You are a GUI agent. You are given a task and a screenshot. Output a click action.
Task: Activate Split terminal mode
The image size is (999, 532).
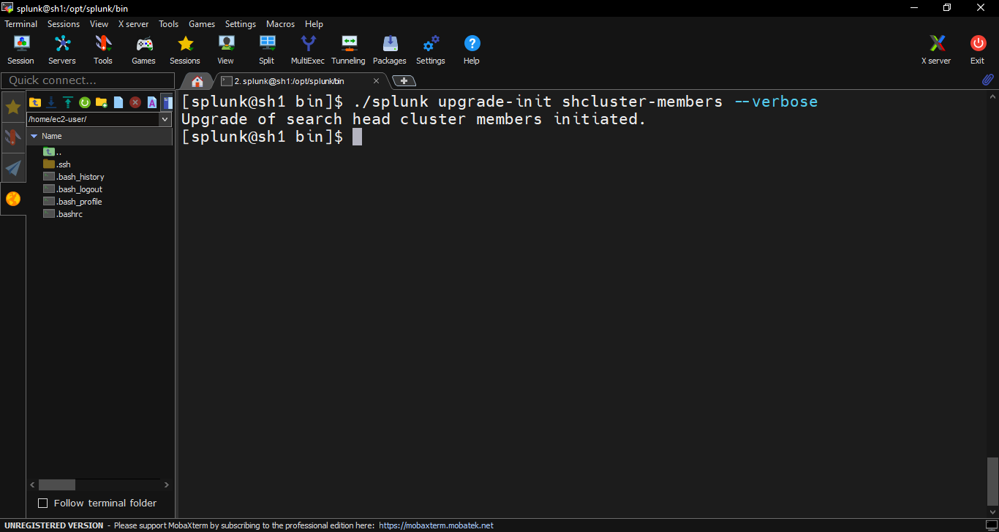[267, 50]
